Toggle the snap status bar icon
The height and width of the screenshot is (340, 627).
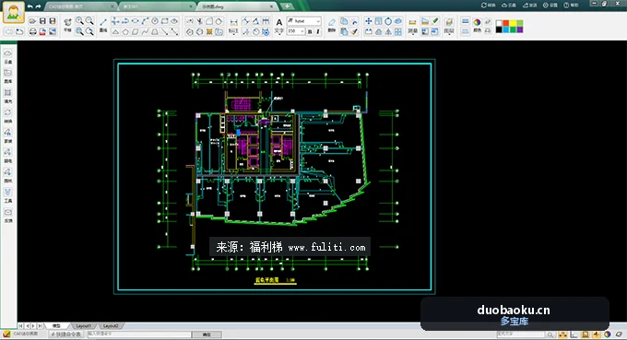pyautogui.click(x=562, y=334)
